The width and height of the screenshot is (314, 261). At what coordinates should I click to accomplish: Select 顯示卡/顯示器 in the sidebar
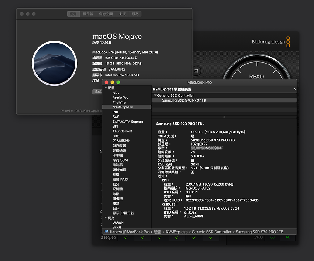[x=123, y=213]
